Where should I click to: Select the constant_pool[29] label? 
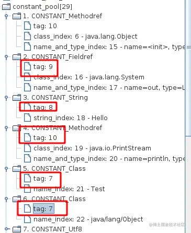click(x=42, y=7)
